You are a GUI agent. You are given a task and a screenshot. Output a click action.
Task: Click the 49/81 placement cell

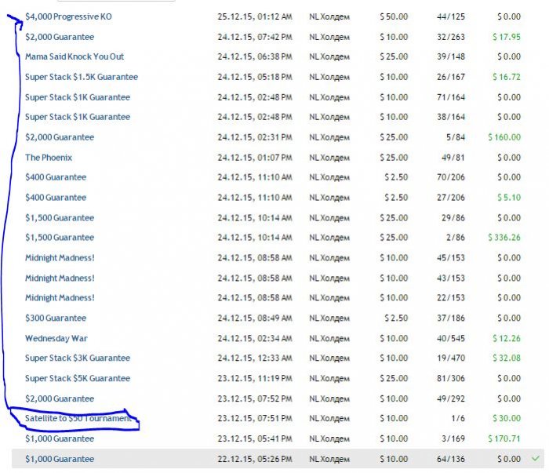click(453, 158)
